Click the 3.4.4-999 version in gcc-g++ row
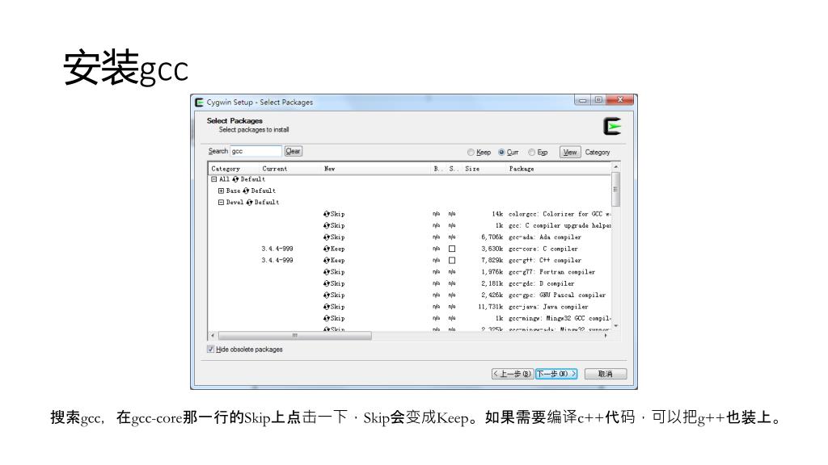Image resolution: width=828 pixels, height=465 pixels. [x=277, y=261]
